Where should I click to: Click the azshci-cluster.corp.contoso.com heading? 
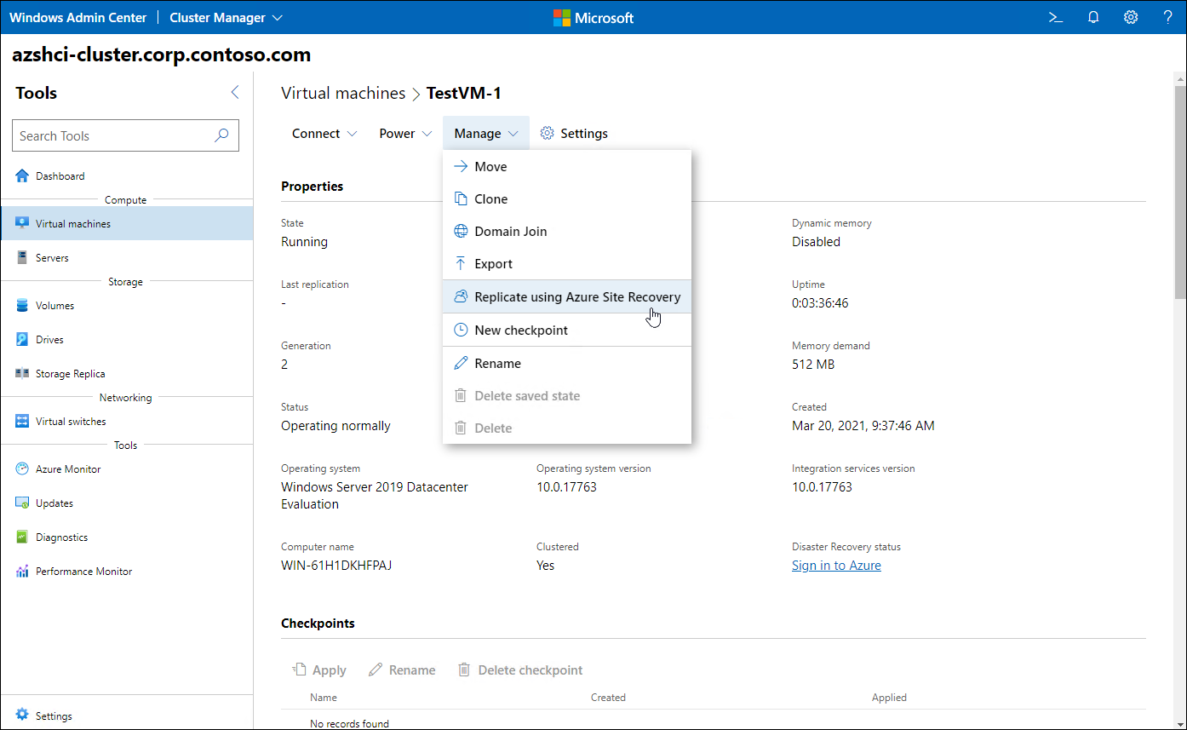click(162, 55)
